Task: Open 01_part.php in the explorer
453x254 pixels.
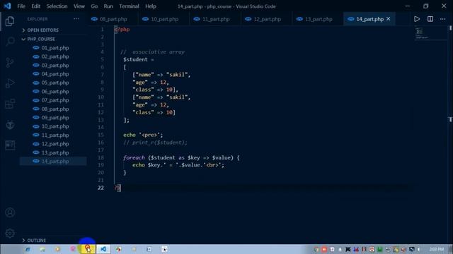Action: tap(55, 48)
